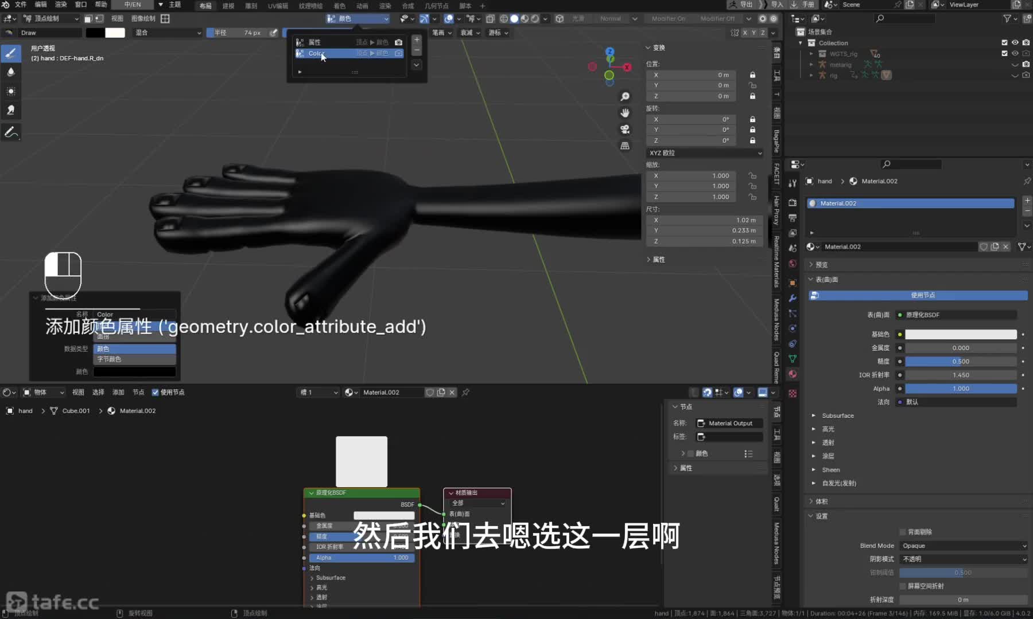Select the Color attribute in the list
Image resolution: width=1033 pixels, height=619 pixels.
[x=349, y=53]
